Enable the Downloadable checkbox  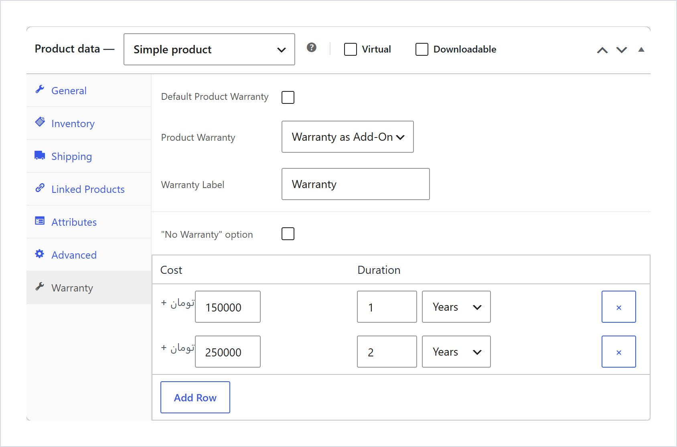(x=422, y=49)
